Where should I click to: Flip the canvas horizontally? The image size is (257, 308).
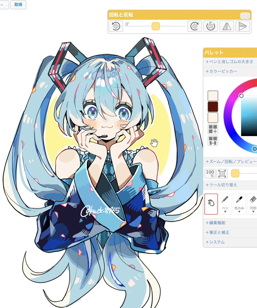click(226, 26)
